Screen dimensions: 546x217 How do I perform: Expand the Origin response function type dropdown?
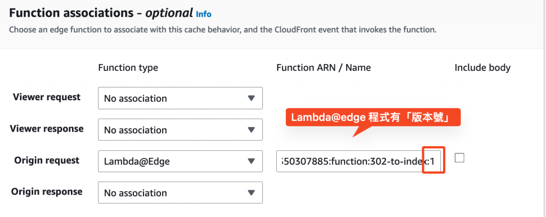coord(180,192)
